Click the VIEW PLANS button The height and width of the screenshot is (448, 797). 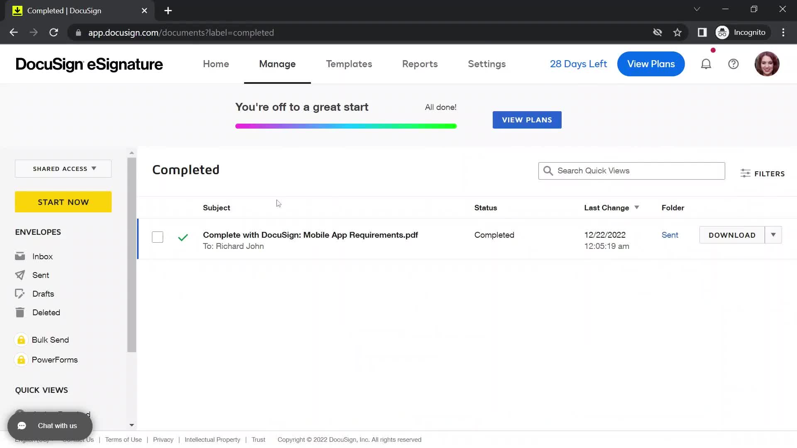click(527, 120)
